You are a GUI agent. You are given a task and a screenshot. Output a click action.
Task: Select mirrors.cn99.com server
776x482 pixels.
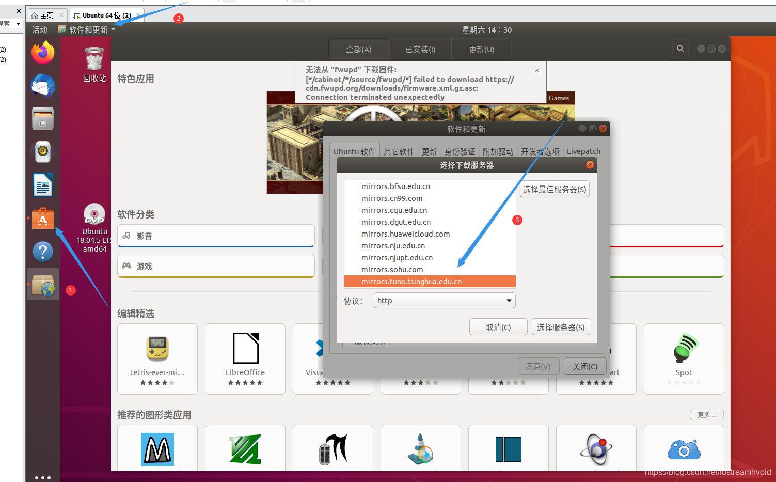click(x=430, y=198)
